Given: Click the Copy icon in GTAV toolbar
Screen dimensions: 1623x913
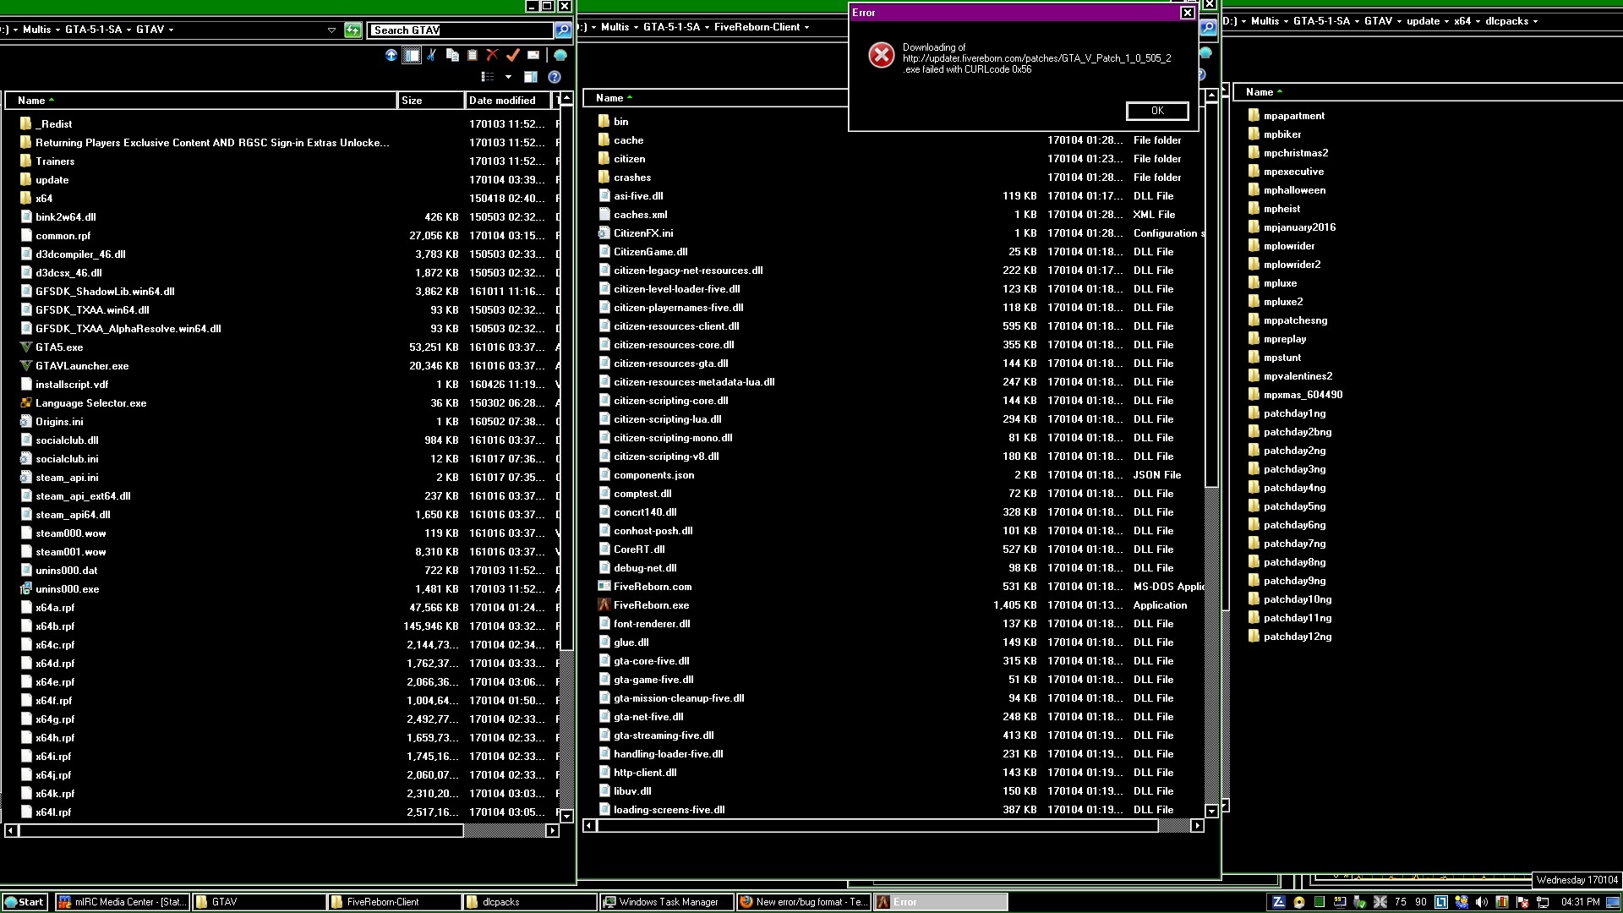Looking at the screenshot, I should coord(452,55).
